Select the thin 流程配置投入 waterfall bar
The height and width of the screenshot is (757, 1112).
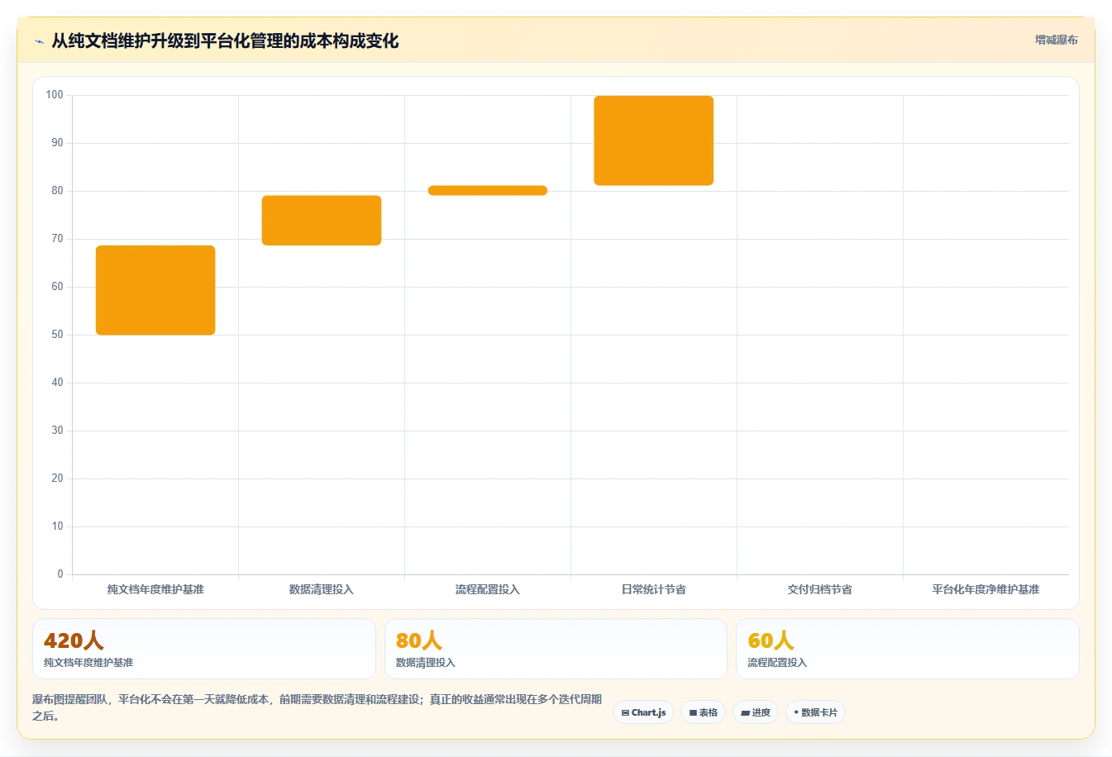click(x=488, y=191)
